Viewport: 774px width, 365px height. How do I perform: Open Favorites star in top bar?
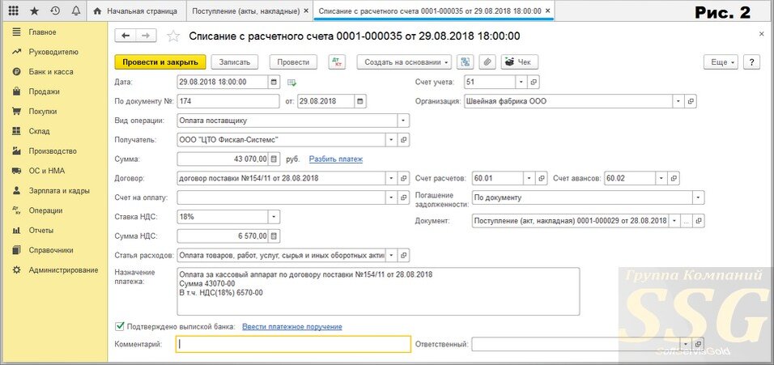[x=34, y=11]
